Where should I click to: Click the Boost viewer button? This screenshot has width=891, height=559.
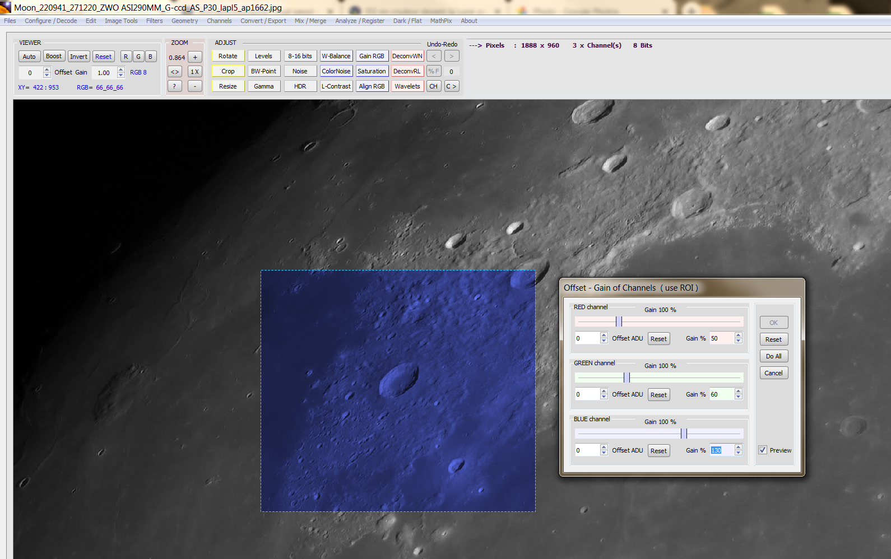point(54,57)
